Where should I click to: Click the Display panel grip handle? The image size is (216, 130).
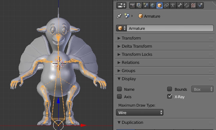(211, 79)
